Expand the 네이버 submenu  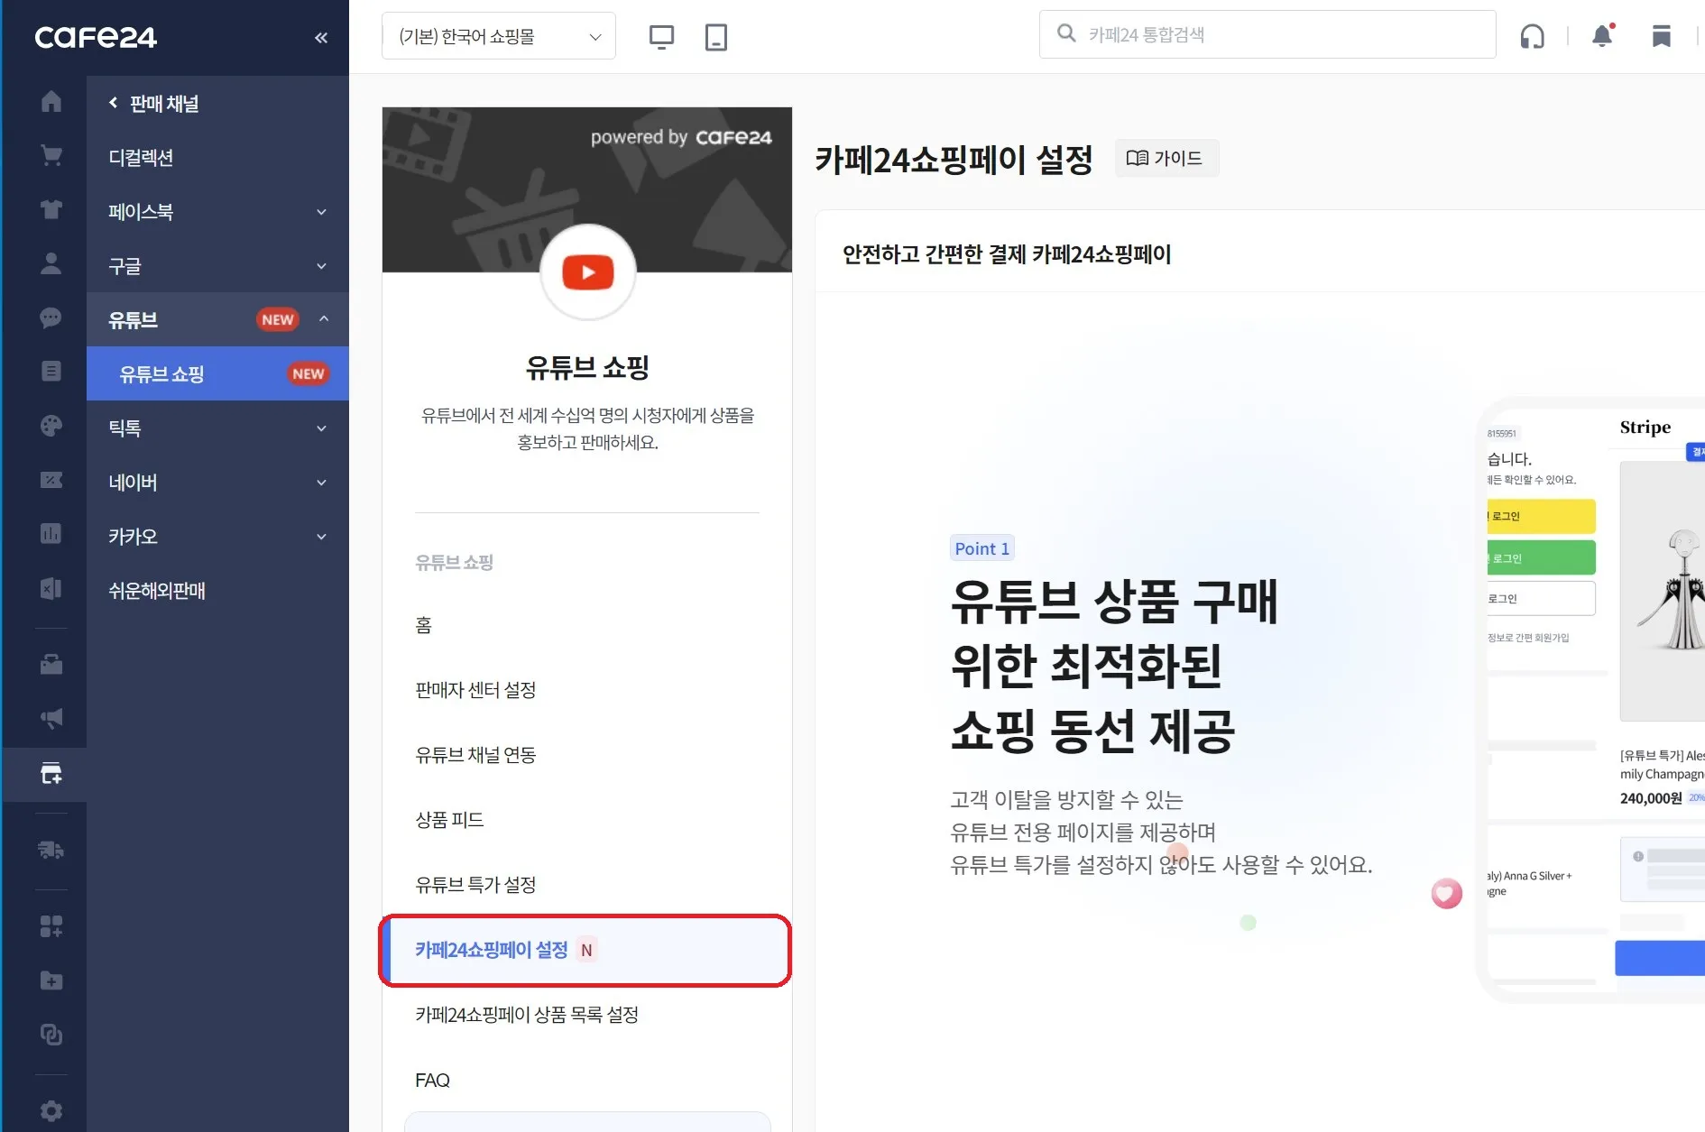tap(322, 483)
